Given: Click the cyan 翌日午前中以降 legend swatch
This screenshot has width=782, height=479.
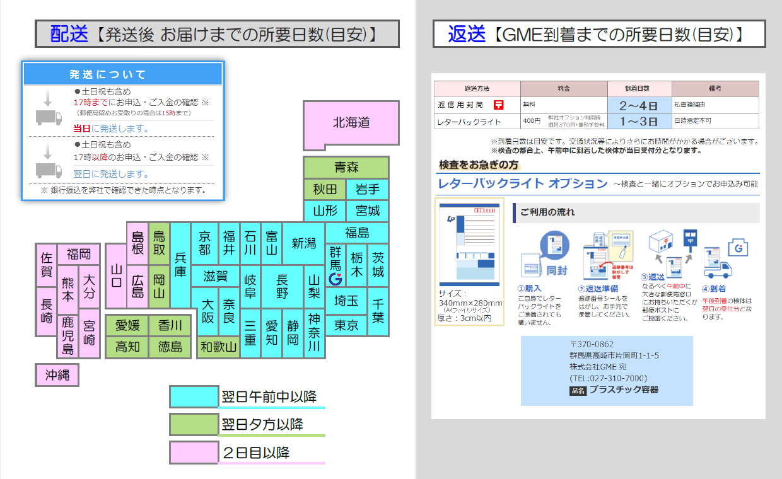Looking at the screenshot, I should click(194, 396).
